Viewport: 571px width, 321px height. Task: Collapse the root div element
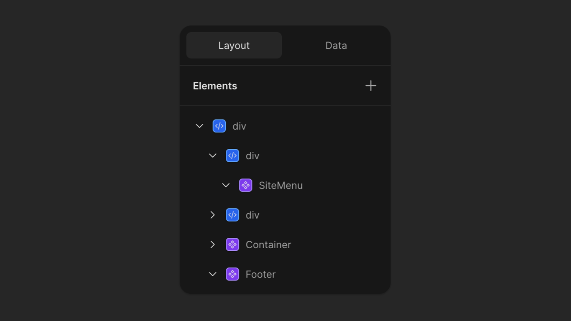click(199, 126)
